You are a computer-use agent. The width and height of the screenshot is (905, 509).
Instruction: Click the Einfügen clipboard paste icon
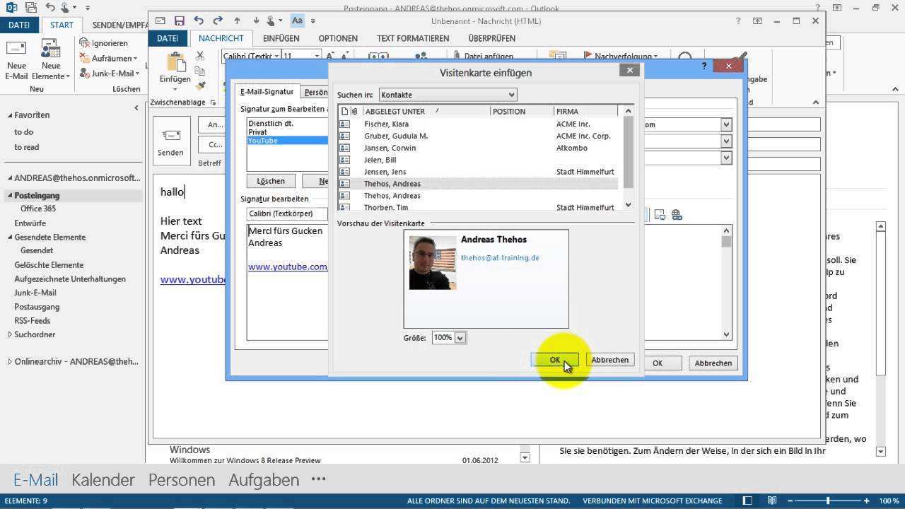(x=175, y=65)
